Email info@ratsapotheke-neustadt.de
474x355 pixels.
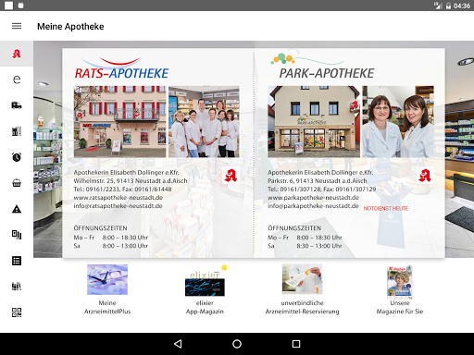coord(118,206)
